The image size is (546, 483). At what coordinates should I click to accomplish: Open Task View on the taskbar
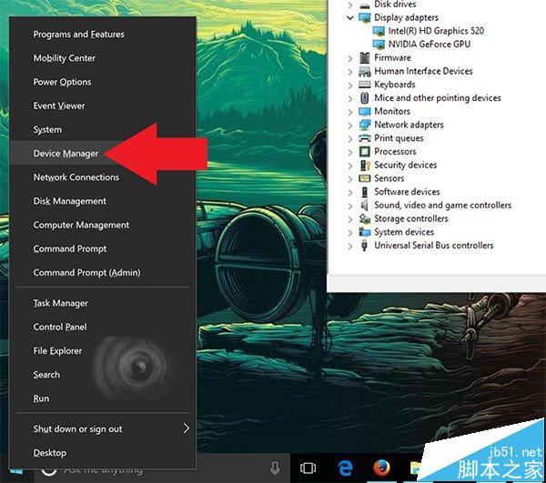(x=308, y=468)
